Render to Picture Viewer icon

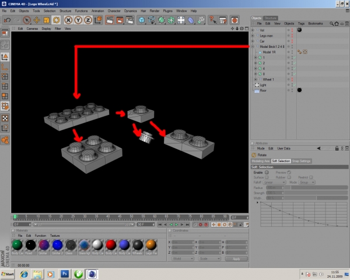tap(120, 20)
